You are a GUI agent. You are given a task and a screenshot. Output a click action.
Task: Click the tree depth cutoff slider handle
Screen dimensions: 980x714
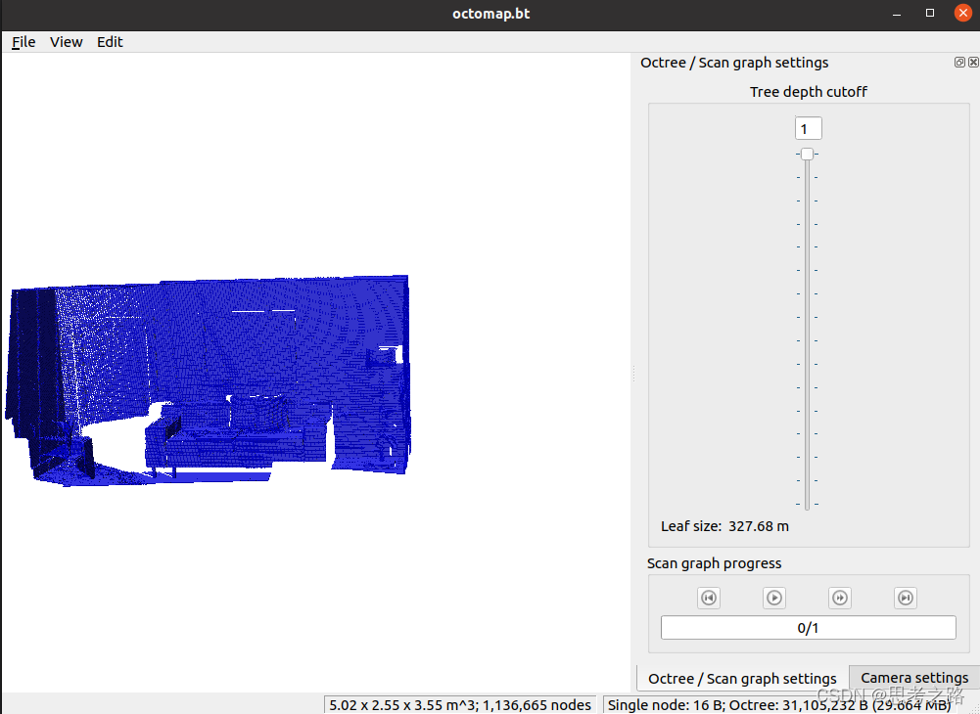(808, 154)
